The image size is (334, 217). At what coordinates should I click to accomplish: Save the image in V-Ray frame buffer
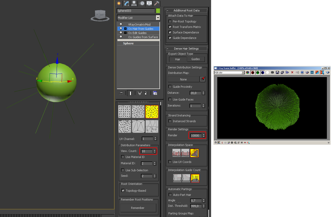[x=277, y=72]
